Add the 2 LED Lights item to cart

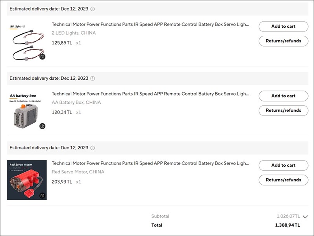point(283,26)
